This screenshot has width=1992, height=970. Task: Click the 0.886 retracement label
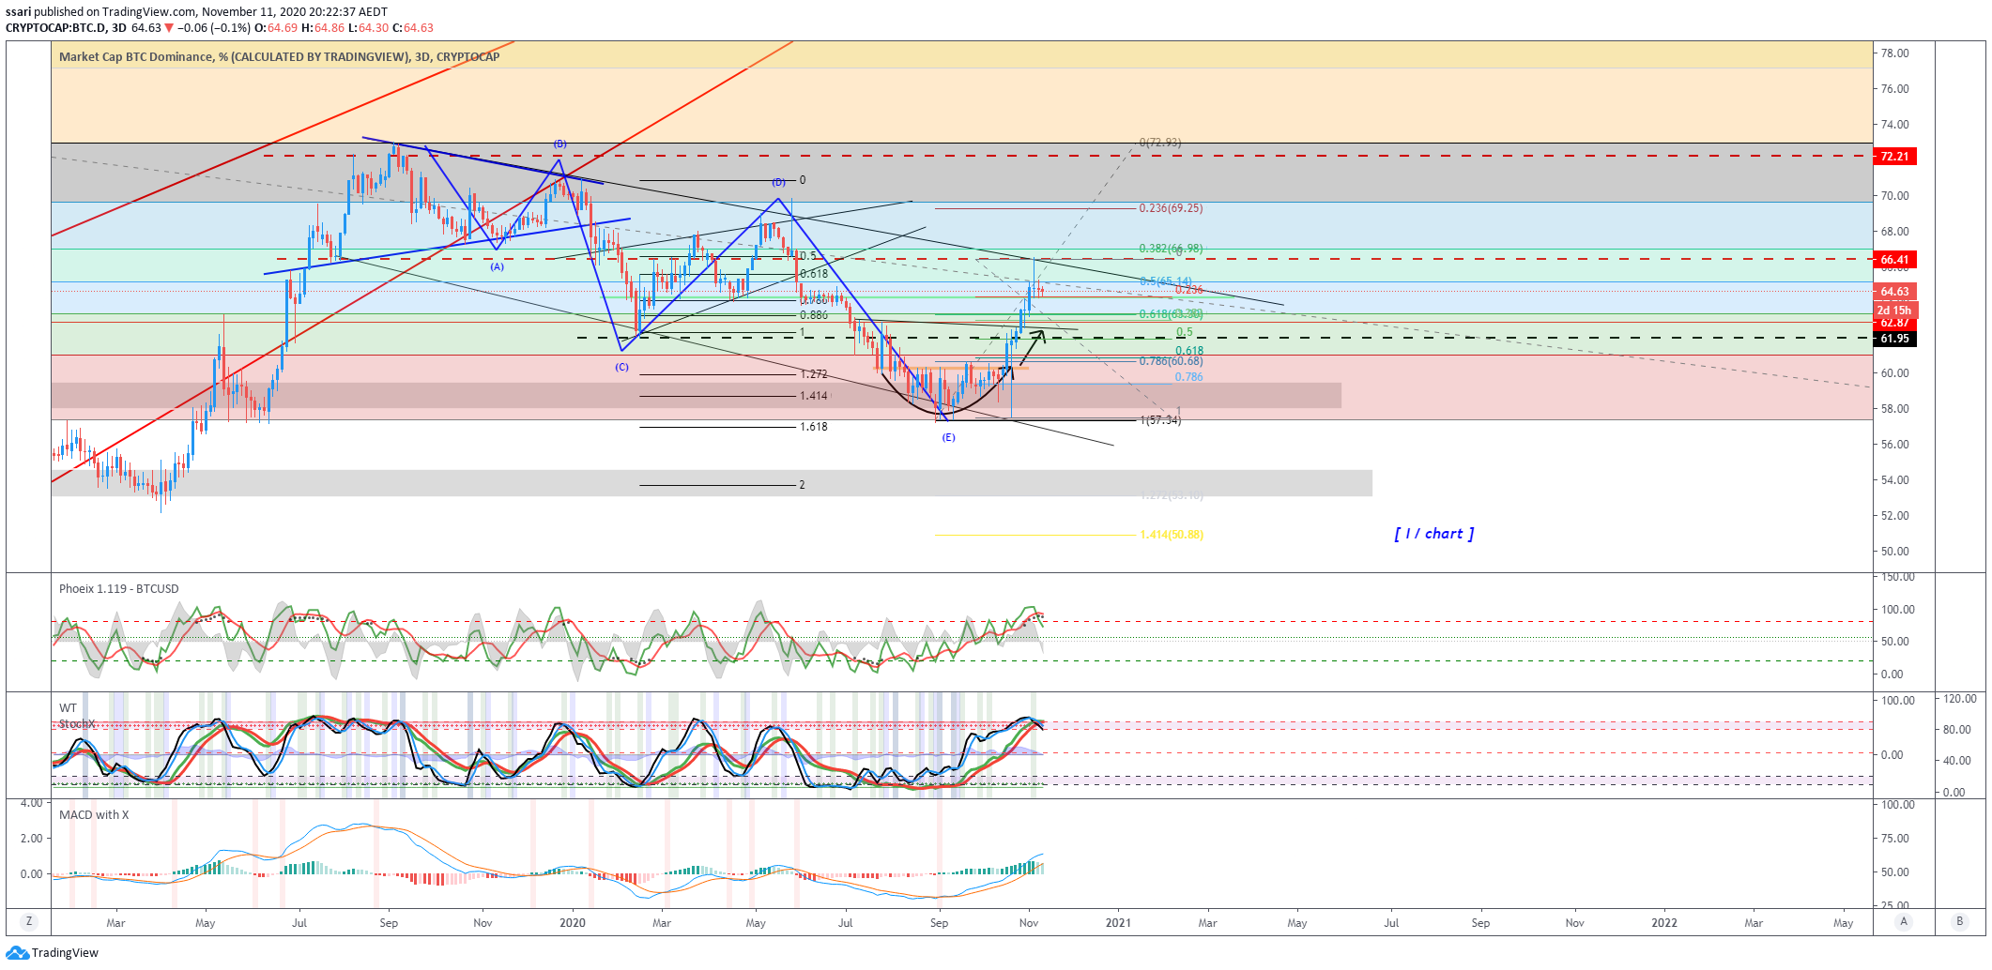pyautogui.click(x=814, y=315)
